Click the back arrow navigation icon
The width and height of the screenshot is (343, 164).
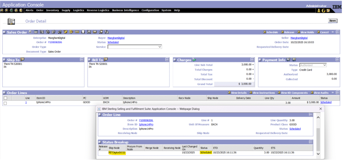point(2,10)
